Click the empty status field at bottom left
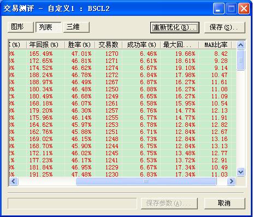The width and height of the screenshot is (253, 217). coord(72,203)
